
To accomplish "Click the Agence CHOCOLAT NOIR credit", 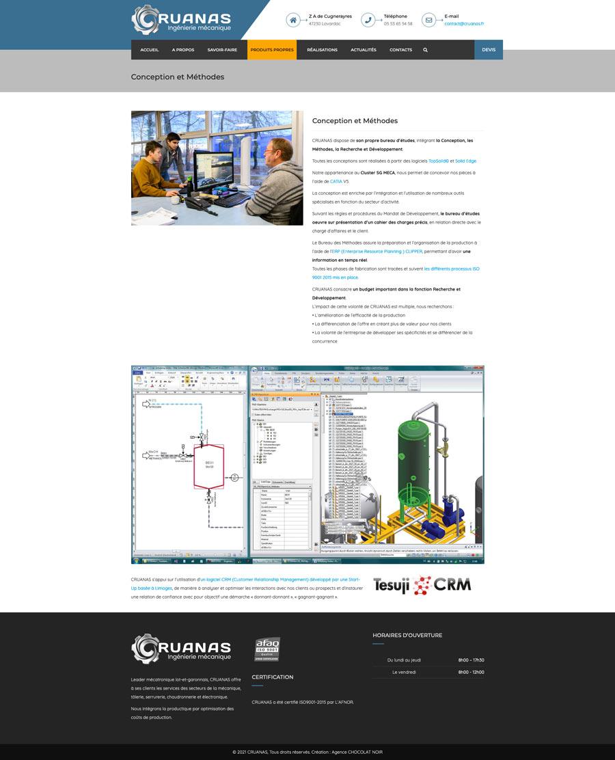I will 357,752.
